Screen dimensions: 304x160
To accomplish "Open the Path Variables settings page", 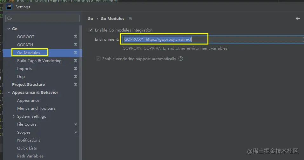I will pyautogui.click(x=30, y=156).
